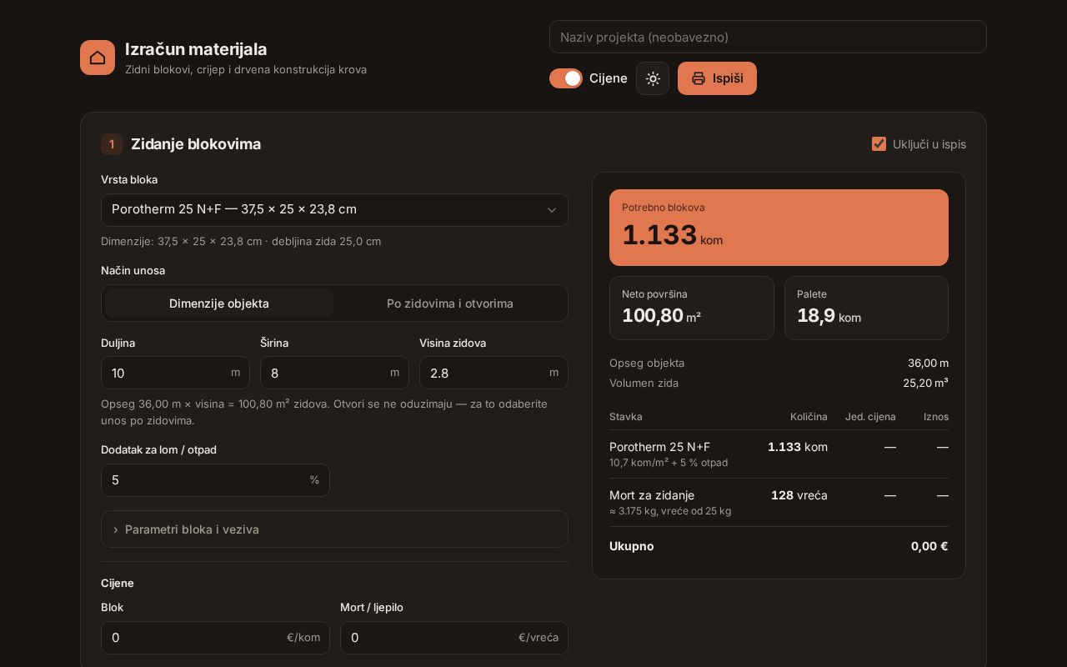This screenshot has height=667, width=1067.
Task: Toggle light theme with the sun icon
Action: pyautogui.click(x=653, y=78)
